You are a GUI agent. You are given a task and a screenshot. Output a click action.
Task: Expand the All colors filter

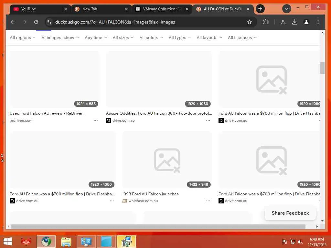151,37
